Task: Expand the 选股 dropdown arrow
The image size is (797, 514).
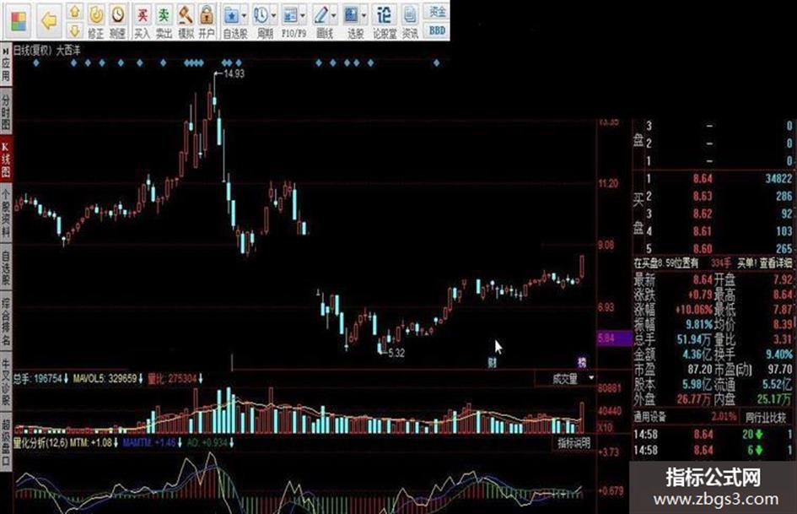Action: click(x=364, y=16)
